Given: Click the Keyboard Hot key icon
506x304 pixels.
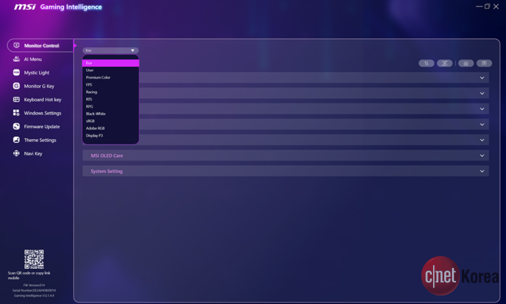Looking at the screenshot, I should pos(16,100).
